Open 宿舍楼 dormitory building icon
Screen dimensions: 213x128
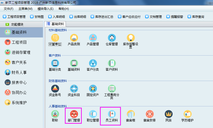tap(131, 114)
